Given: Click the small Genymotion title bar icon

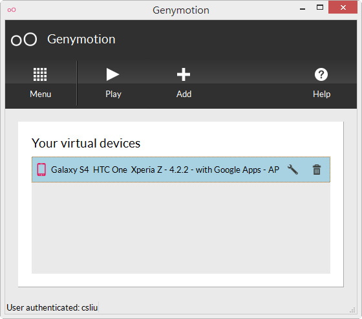Looking at the screenshot, I should pyautogui.click(x=12, y=10).
